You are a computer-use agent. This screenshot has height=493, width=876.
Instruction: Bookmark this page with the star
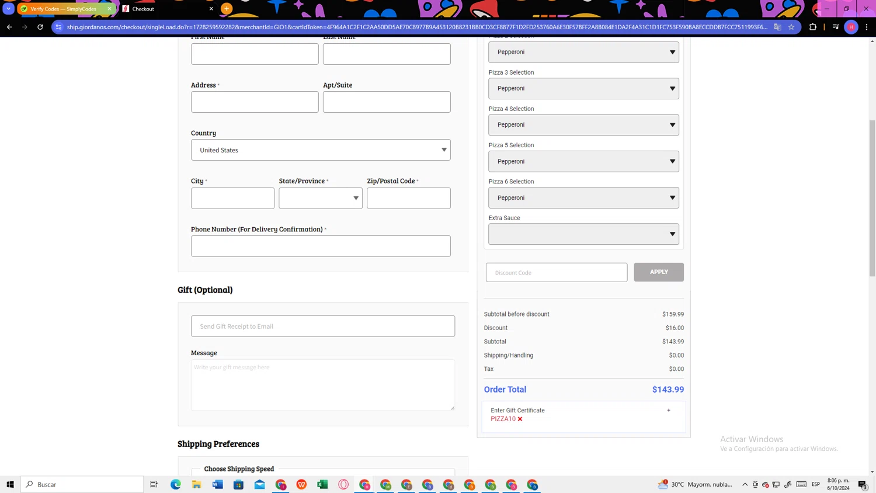pyautogui.click(x=791, y=27)
